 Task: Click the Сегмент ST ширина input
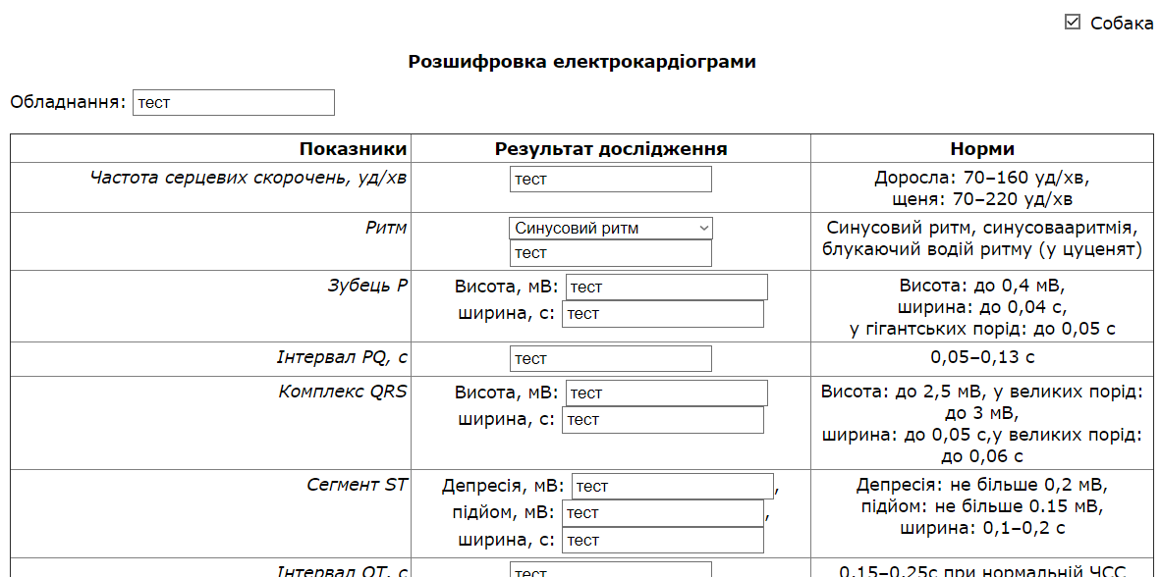pos(662,540)
